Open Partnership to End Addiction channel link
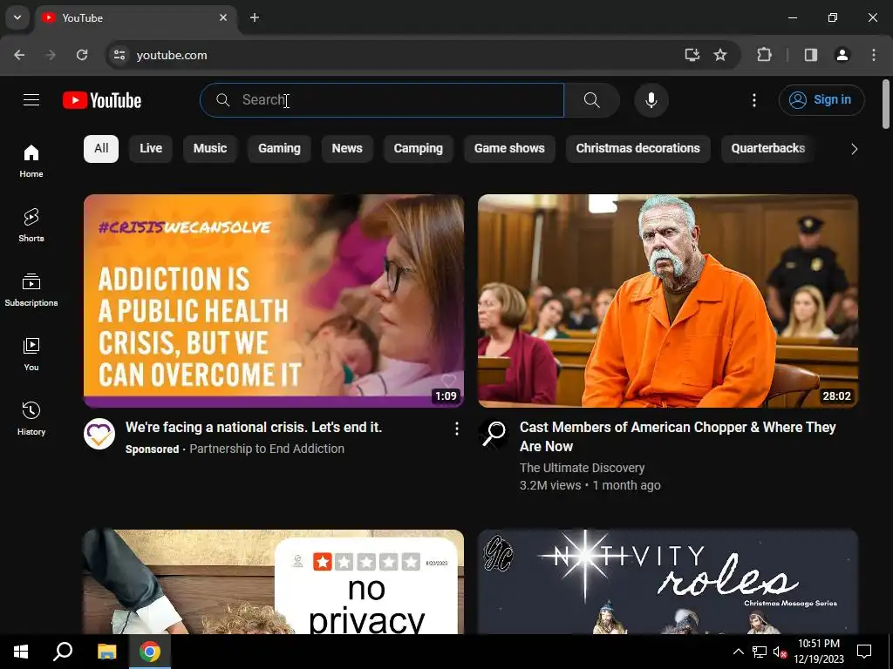Image resolution: width=893 pixels, height=669 pixels. pyautogui.click(x=267, y=449)
